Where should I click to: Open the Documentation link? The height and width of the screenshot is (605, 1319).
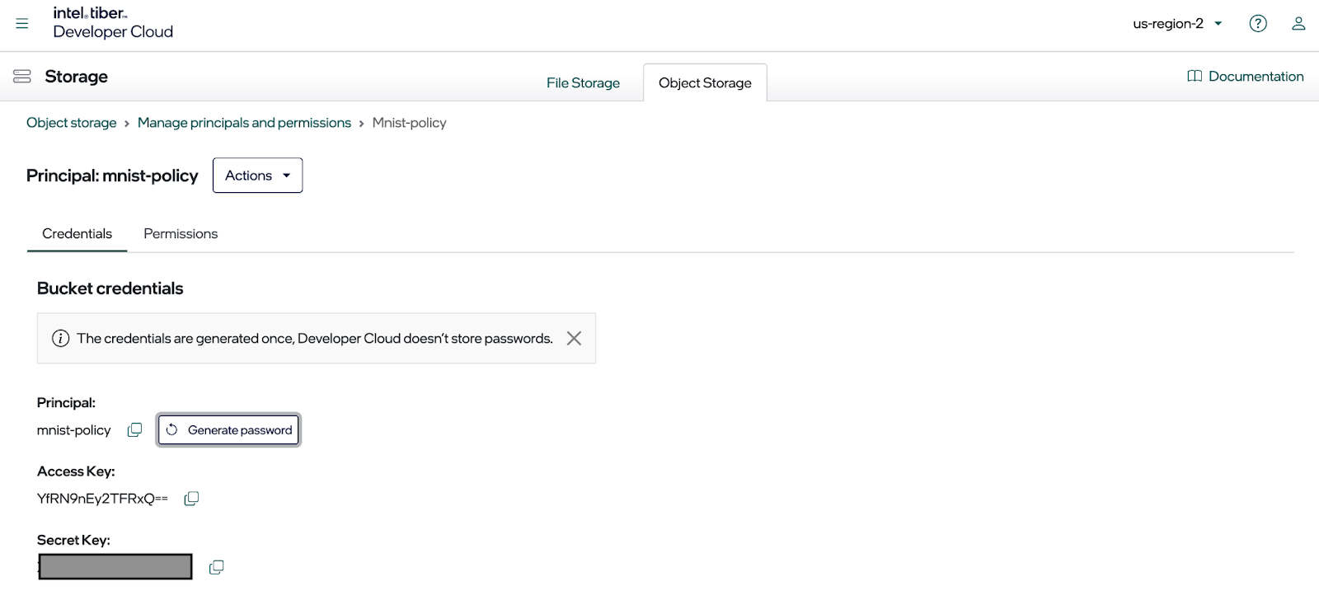click(1246, 77)
